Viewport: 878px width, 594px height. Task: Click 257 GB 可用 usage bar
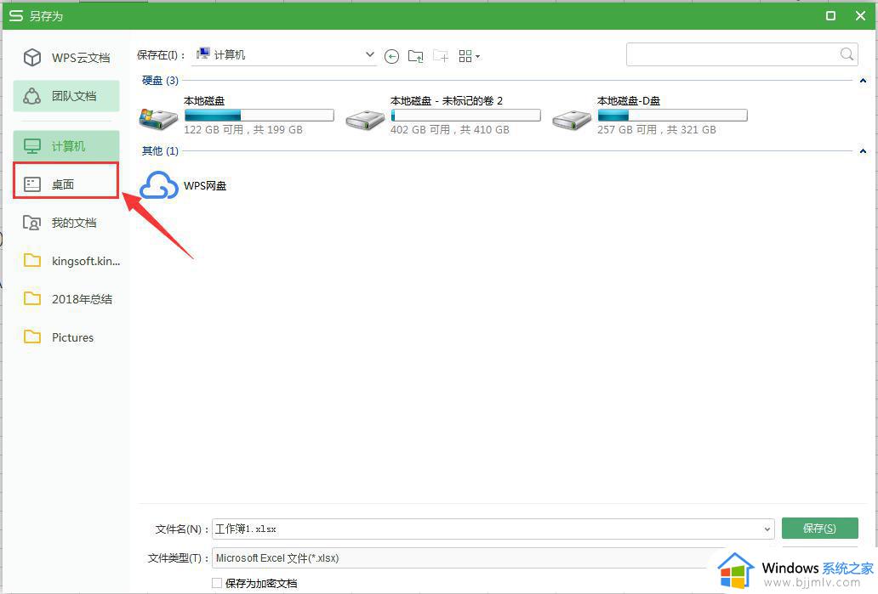click(x=672, y=116)
